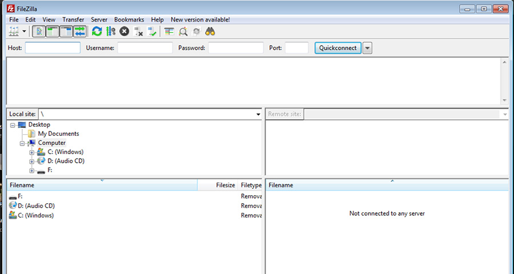
Task: Open the Site Manager icon
Action: point(14,32)
